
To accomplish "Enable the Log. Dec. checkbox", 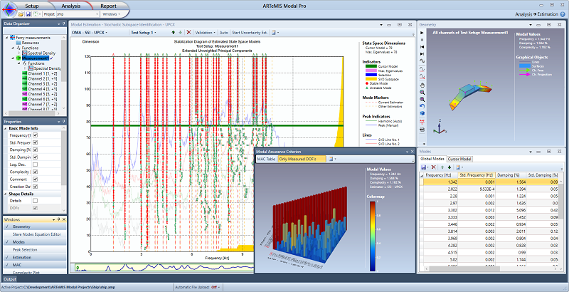I will (x=35, y=163).
